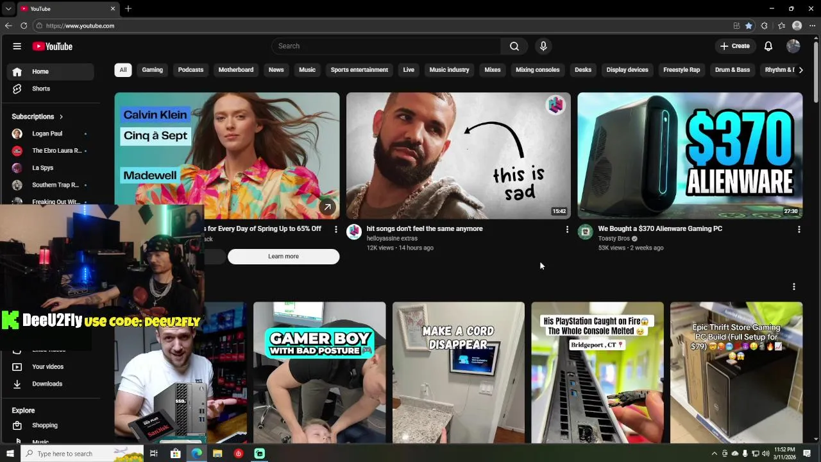Select the Drum & Bass chip

point(732,70)
